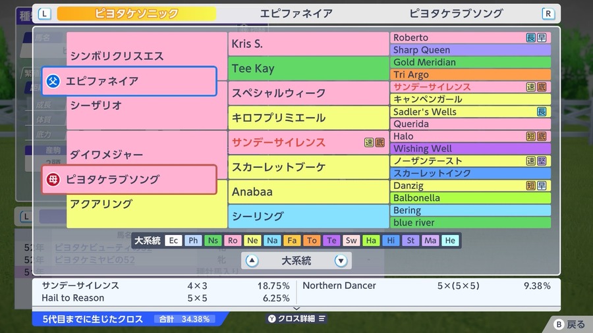
Task: Click the 早 trait icon on Danzig
Action: pyautogui.click(x=542, y=186)
